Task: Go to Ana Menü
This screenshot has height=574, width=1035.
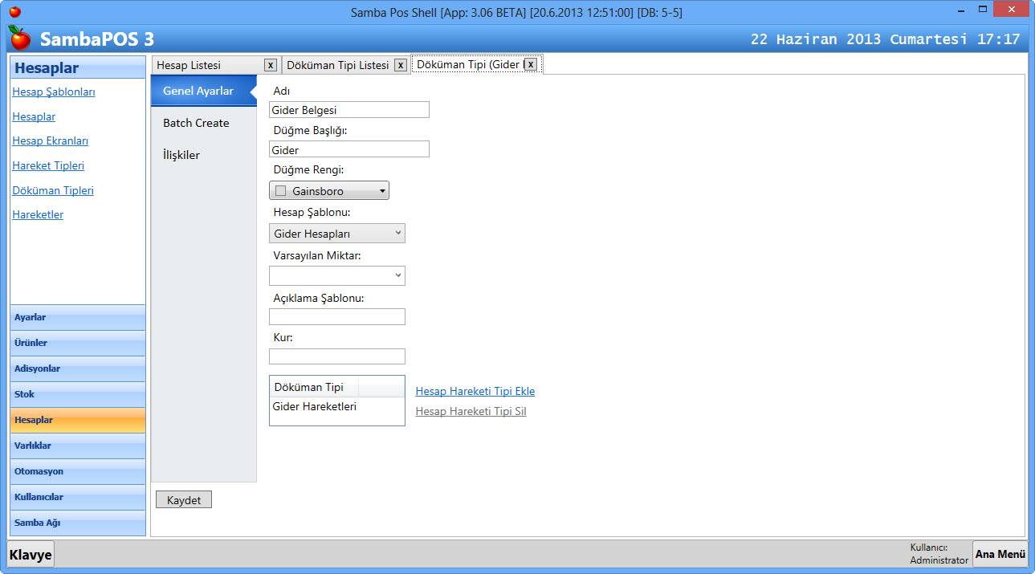Action: coord(1000,554)
